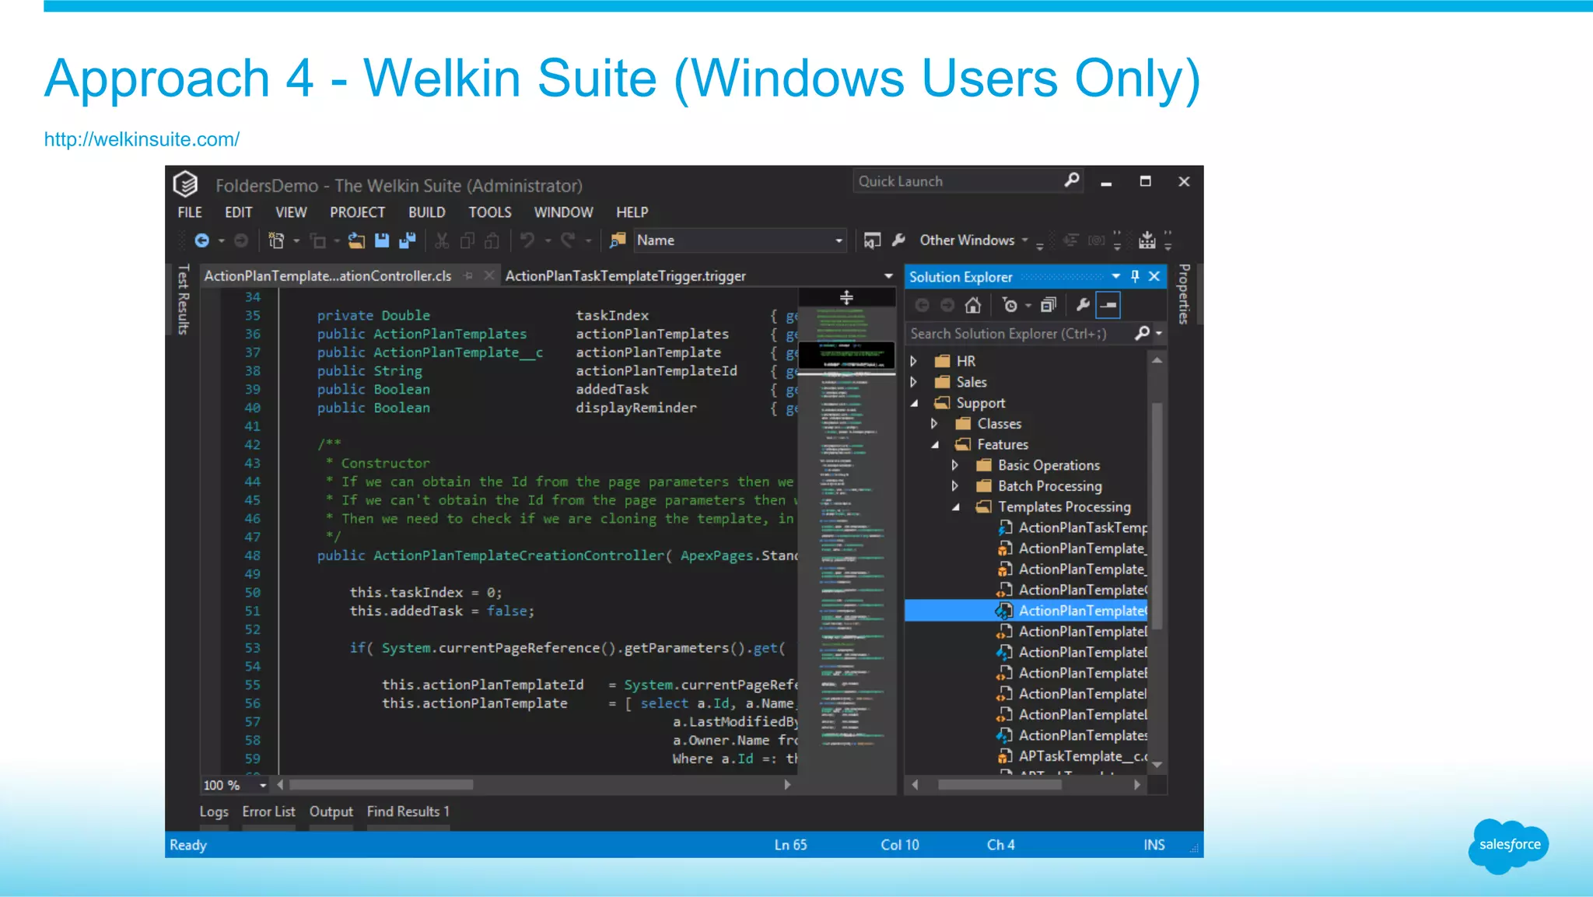This screenshot has width=1593, height=897.
Task: Click the Collapse All icon in Solution Explorer
Action: pos(1049,305)
